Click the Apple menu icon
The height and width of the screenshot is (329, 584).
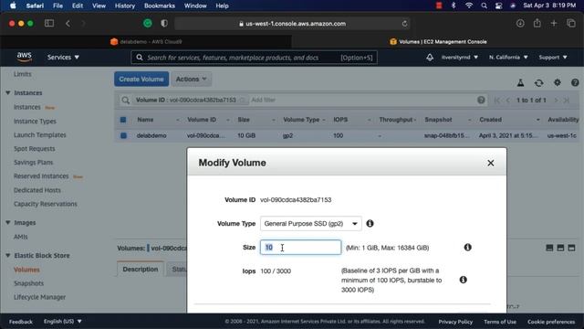click(13, 5)
